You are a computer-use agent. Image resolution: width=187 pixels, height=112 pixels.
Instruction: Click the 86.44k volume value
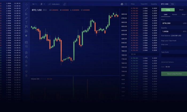pyautogui.click(x=49, y=79)
